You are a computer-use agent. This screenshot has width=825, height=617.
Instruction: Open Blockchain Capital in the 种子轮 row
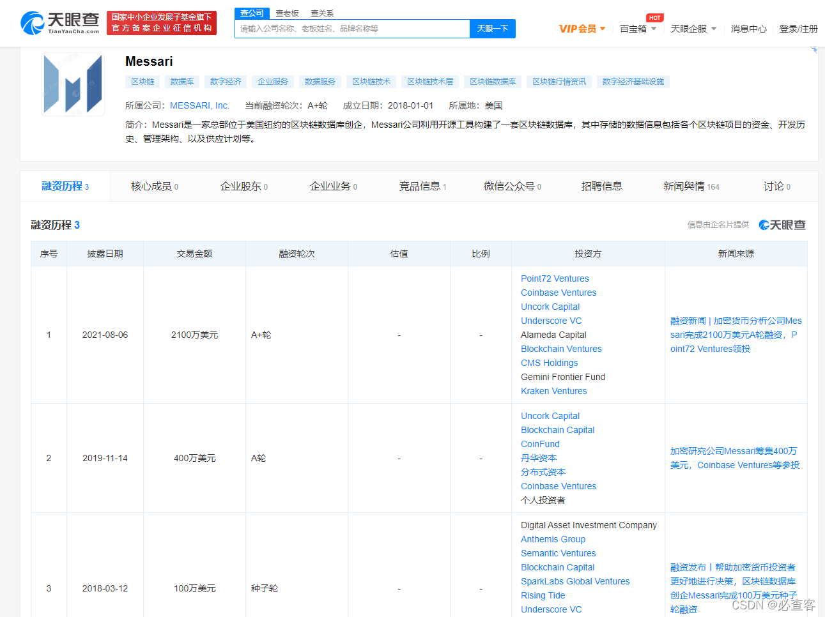(558, 567)
